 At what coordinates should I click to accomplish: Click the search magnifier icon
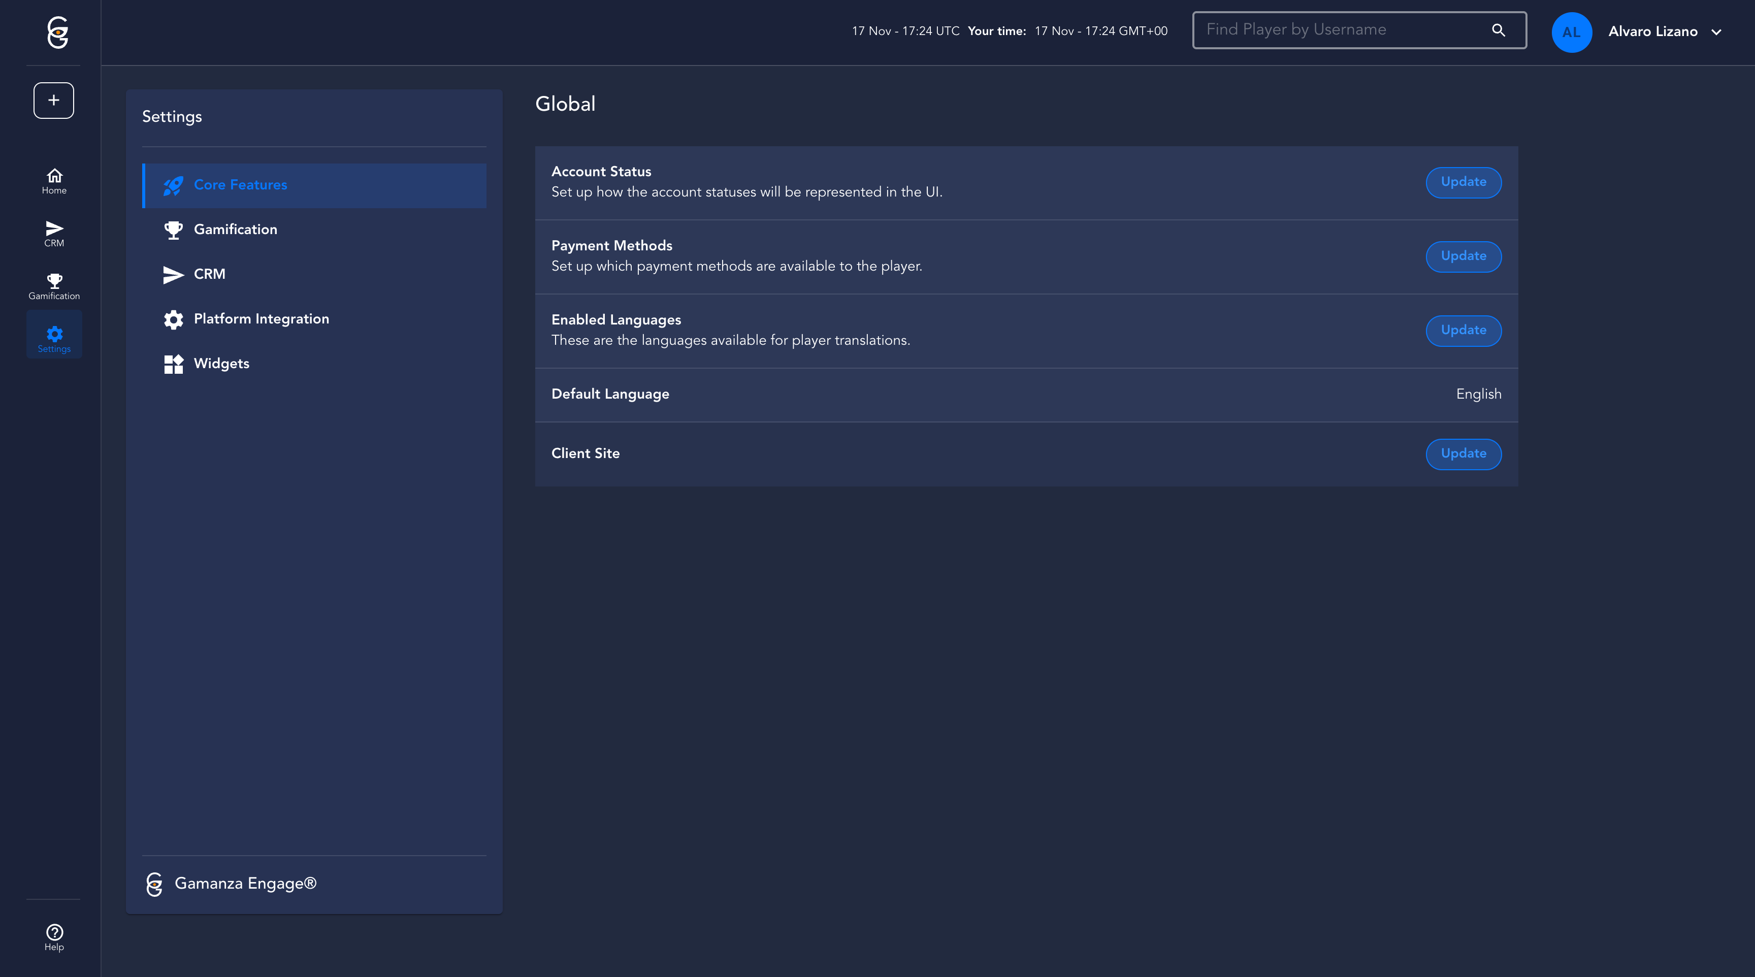[1498, 30]
